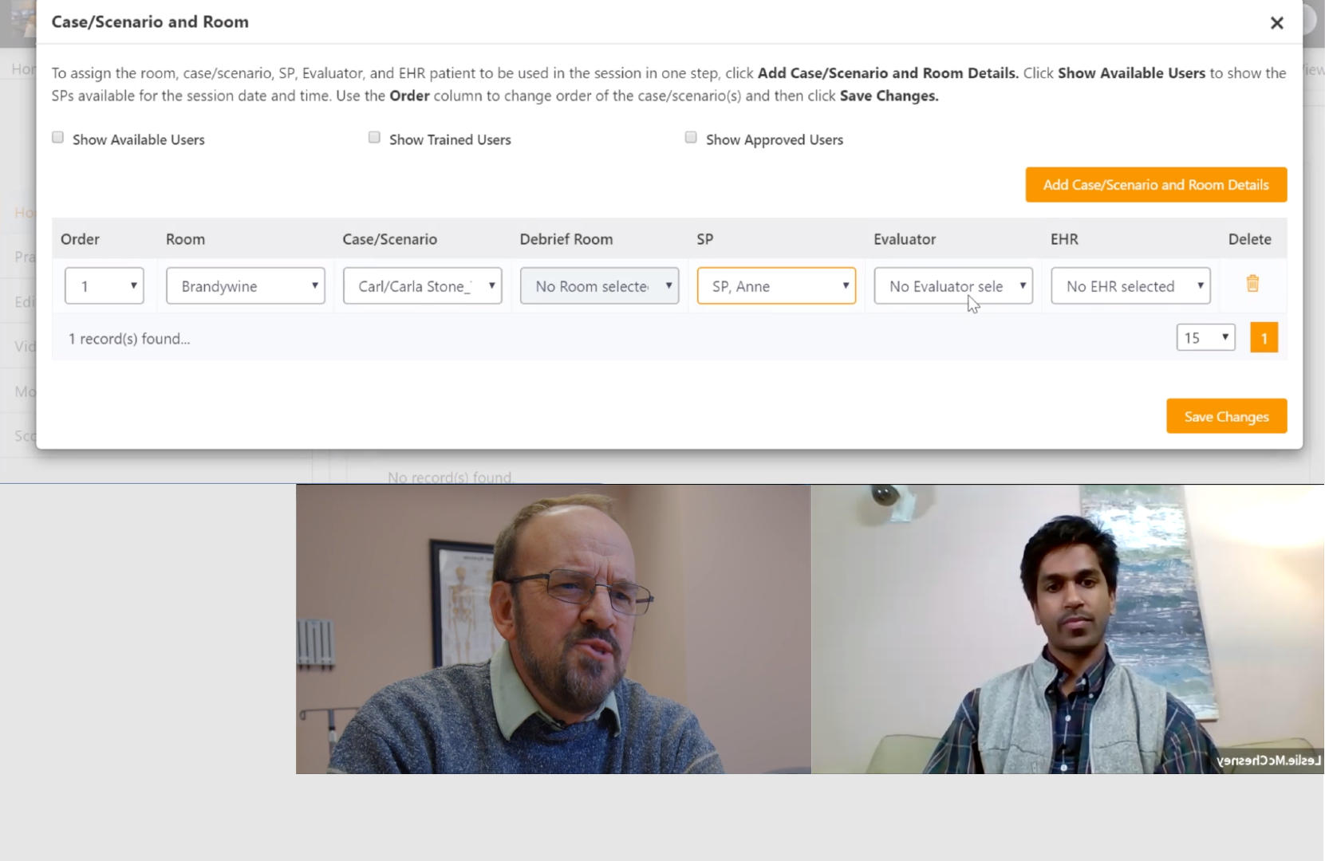Close the Case/Scenario and Room dialog

click(x=1276, y=23)
